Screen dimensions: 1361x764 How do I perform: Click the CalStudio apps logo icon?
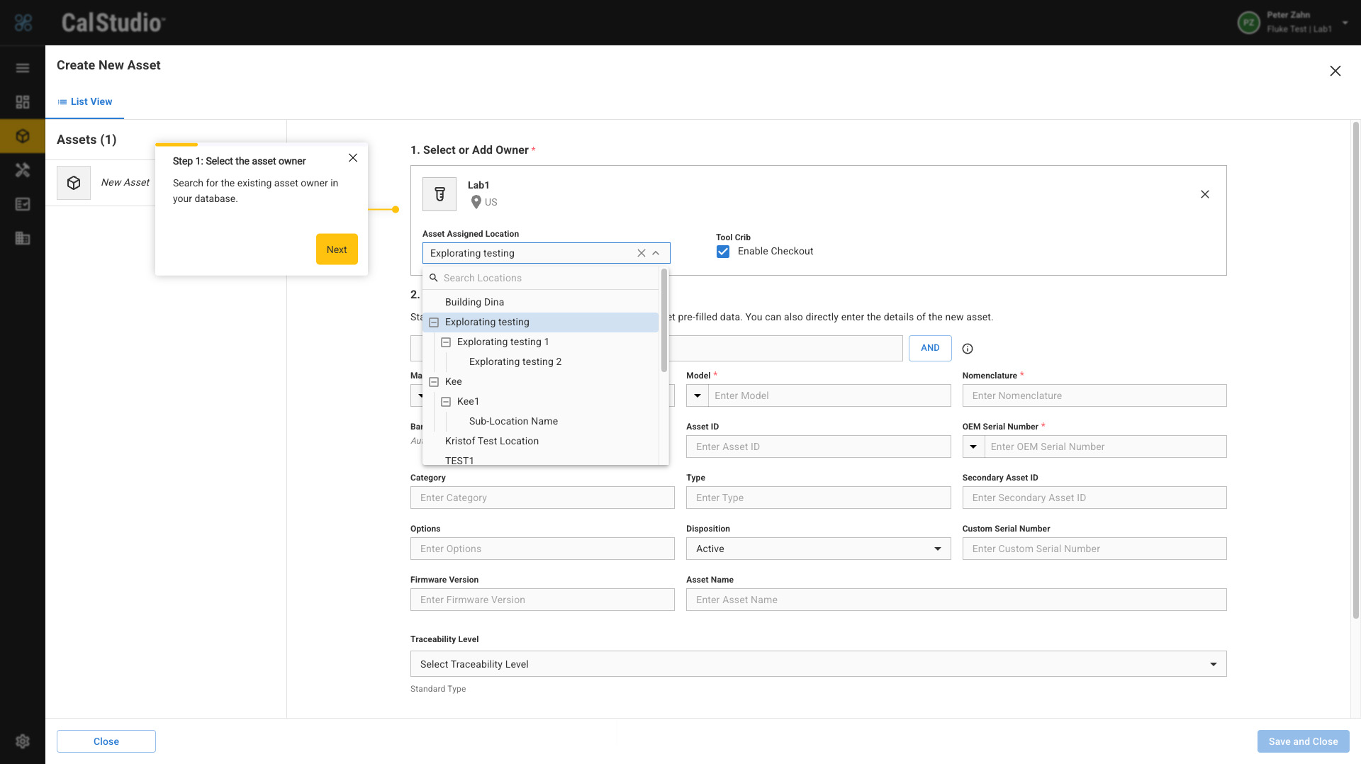pos(23,23)
